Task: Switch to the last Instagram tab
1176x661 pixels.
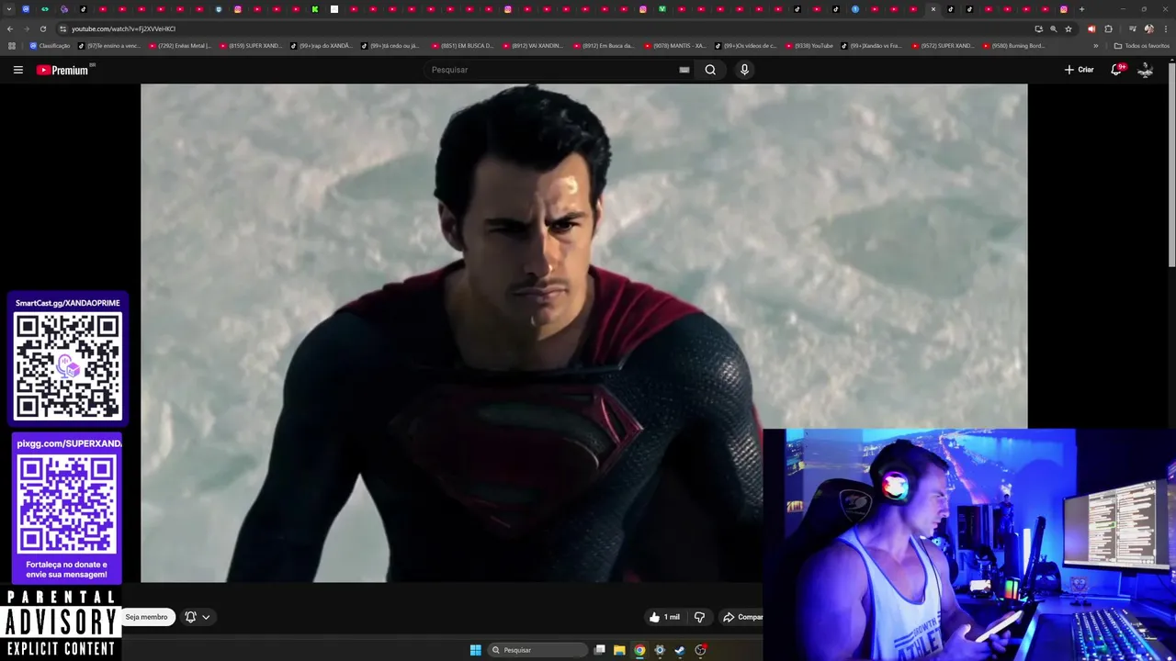Action: point(1064,9)
